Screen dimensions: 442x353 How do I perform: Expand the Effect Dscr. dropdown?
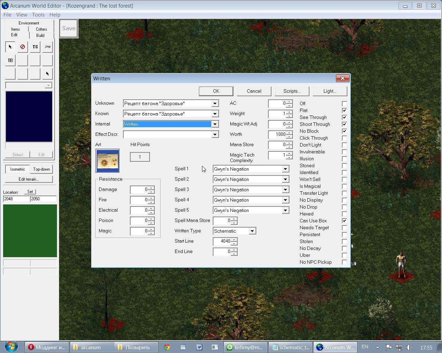point(215,134)
